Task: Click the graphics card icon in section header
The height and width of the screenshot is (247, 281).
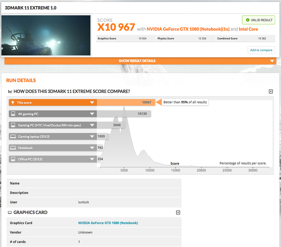Action: [10, 212]
